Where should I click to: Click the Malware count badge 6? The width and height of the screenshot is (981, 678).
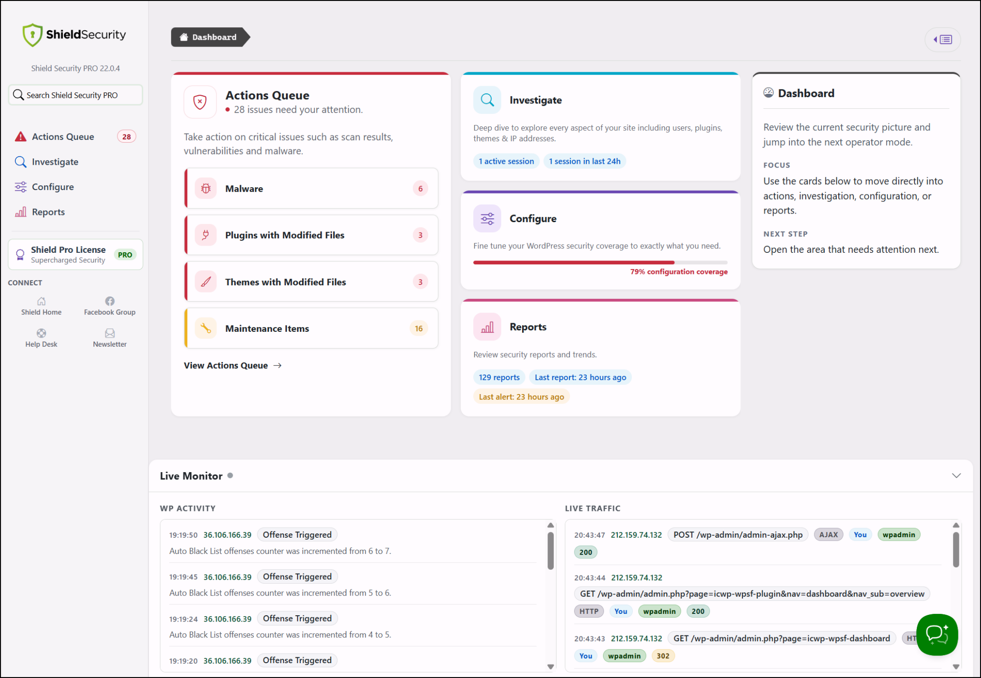[x=420, y=188]
